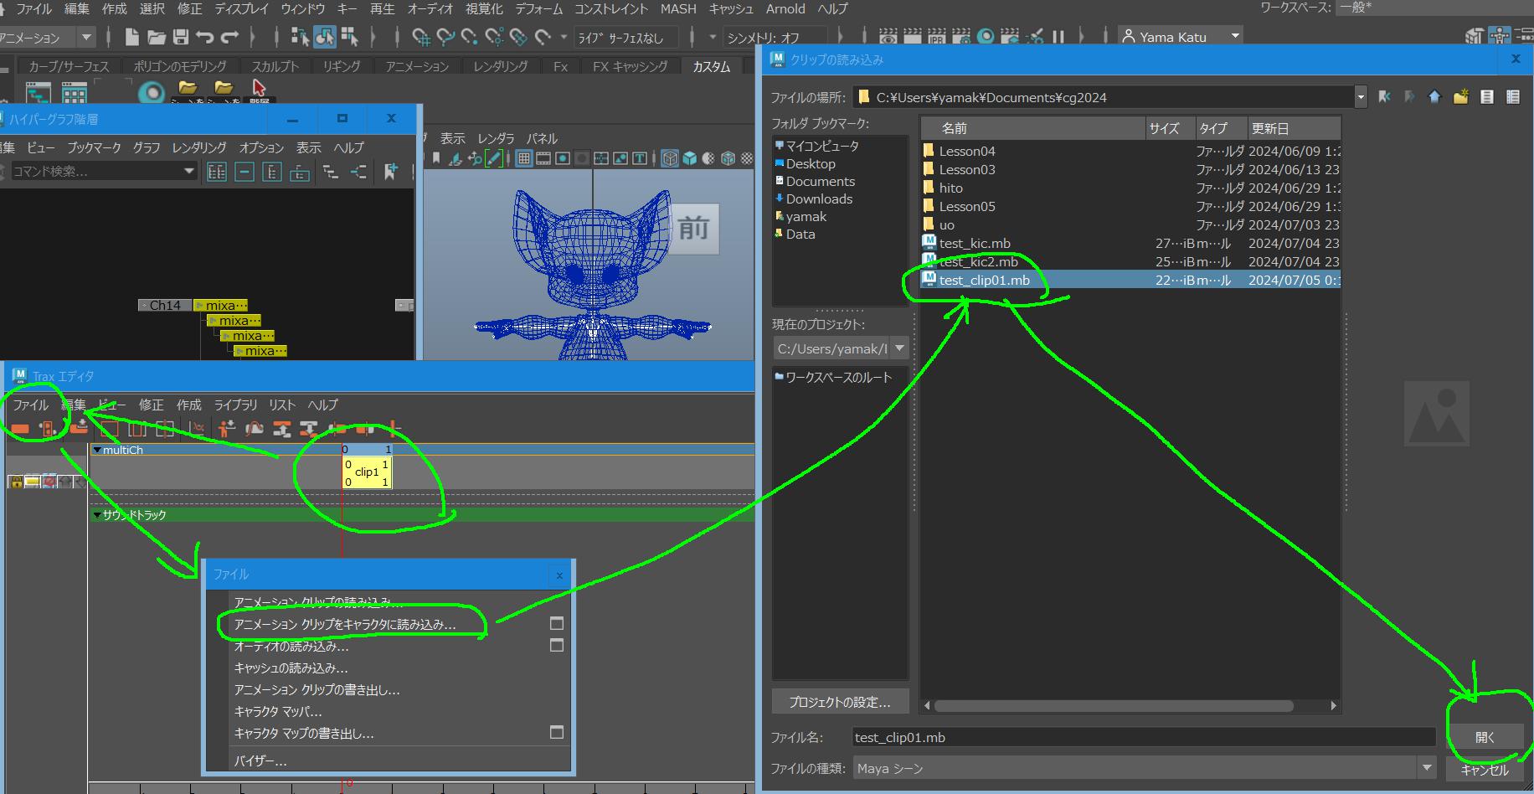Viewport: 1534px width, 794px height.
Task: Toggle the viewport grid display icon
Action: click(524, 158)
